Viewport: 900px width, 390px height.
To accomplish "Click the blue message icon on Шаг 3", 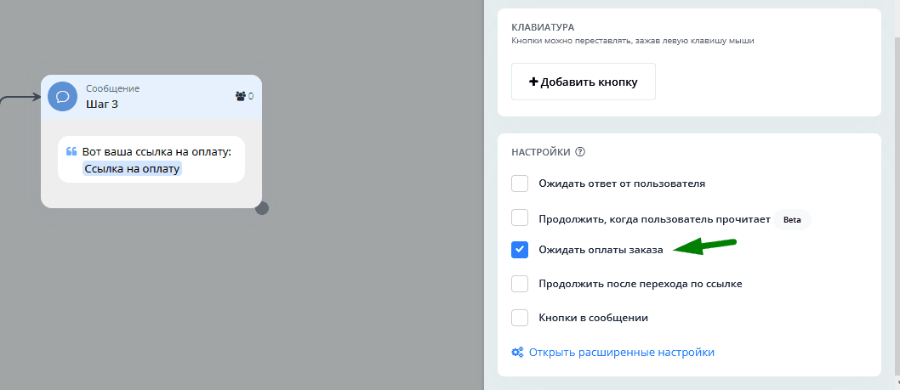I will coord(62,96).
